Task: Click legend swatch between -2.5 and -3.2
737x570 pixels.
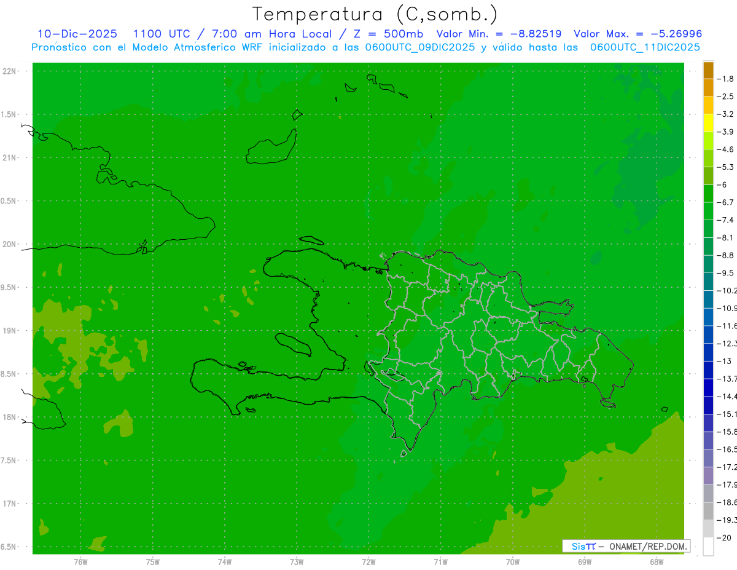Action: [x=708, y=105]
